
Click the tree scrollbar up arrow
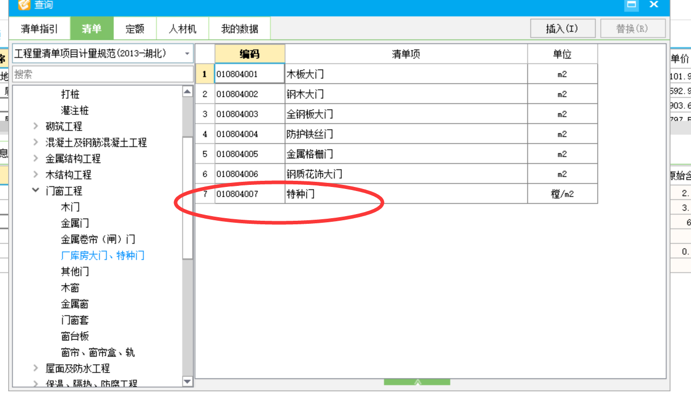point(187,92)
